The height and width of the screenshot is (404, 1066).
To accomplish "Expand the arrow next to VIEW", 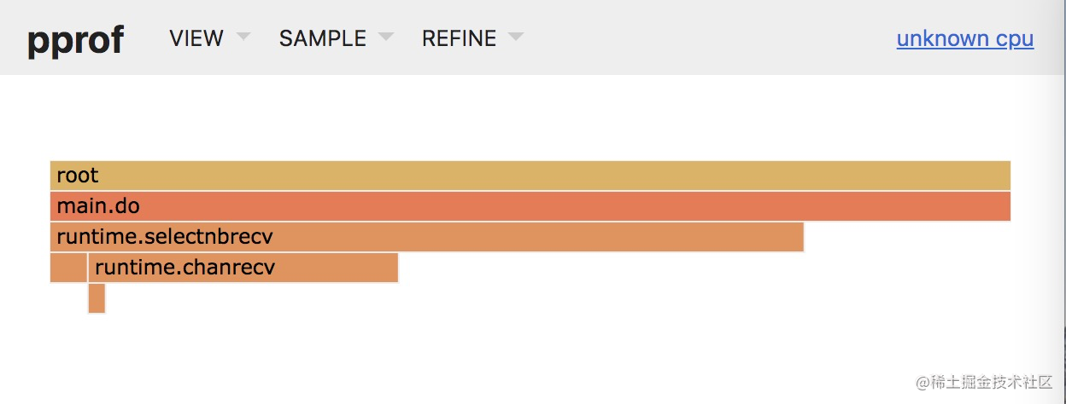I will [x=243, y=38].
